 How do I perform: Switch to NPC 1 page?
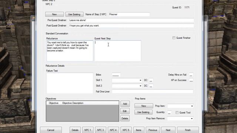tap(88, 130)
